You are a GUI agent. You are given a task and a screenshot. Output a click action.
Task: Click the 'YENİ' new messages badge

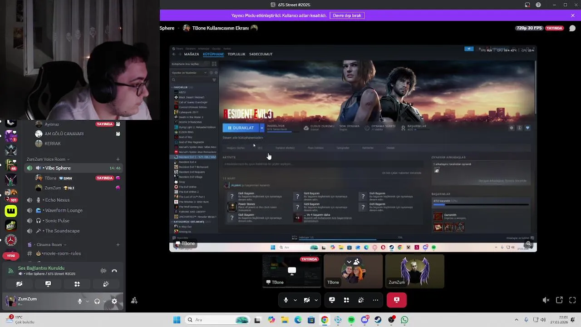click(x=11, y=256)
